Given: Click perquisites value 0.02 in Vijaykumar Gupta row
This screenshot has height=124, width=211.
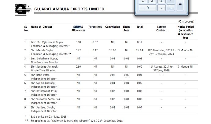Looking at the screenshot, I should [x=95, y=42].
